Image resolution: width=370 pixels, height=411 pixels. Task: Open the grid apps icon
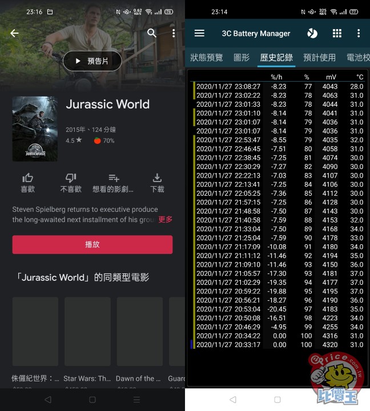tap(337, 33)
